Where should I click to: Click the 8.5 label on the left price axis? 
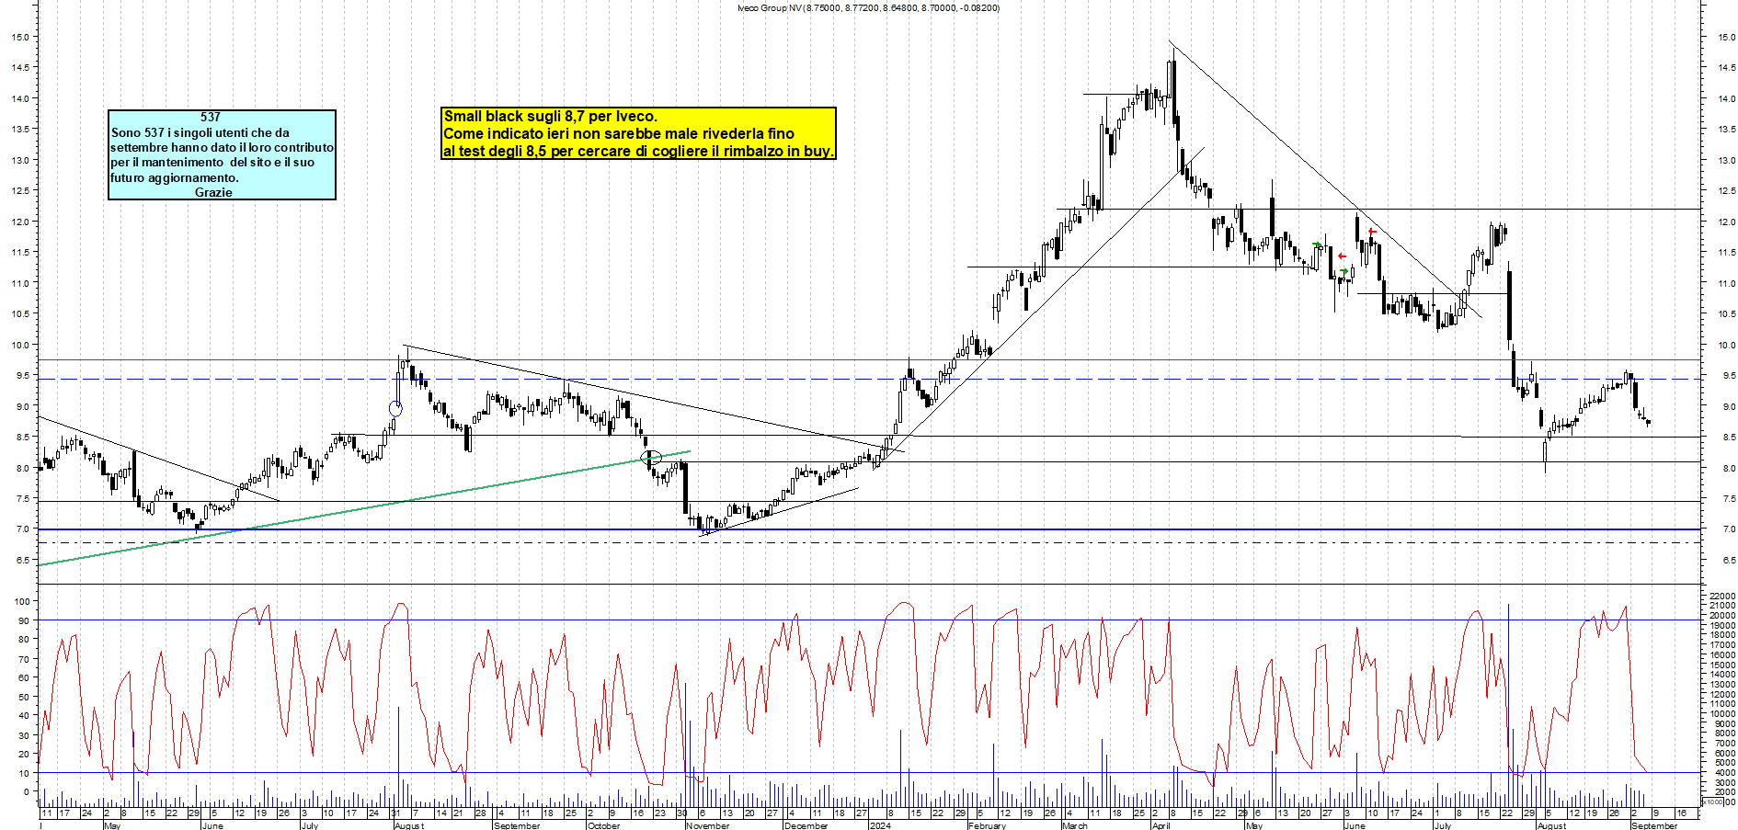click(x=22, y=437)
